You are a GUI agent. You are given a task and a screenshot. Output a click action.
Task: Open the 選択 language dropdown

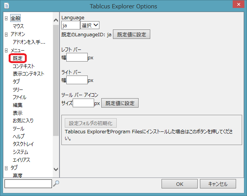point(90,25)
